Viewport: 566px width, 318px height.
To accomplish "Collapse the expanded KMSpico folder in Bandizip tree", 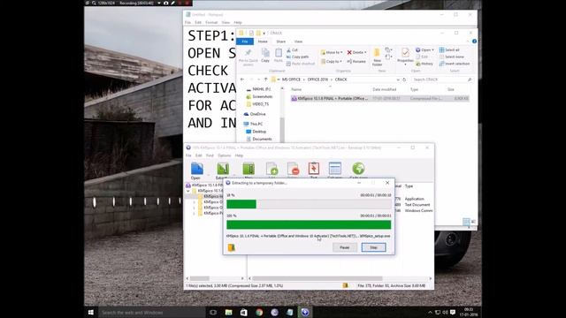I will [x=188, y=191].
